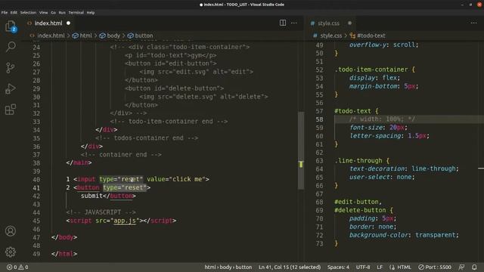This screenshot has width=484, height=272.
Task: Click the closing body tag on line 47
Action: coord(64,237)
